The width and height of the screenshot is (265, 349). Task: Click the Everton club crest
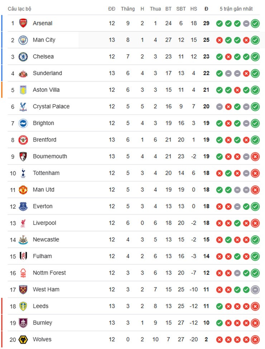[23, 206]
